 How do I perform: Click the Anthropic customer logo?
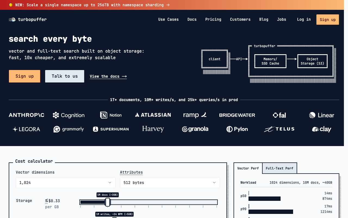(x=26, y=115)
